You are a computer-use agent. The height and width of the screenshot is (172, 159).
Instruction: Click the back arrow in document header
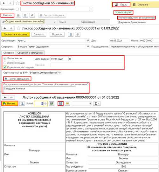pos(5,28)
